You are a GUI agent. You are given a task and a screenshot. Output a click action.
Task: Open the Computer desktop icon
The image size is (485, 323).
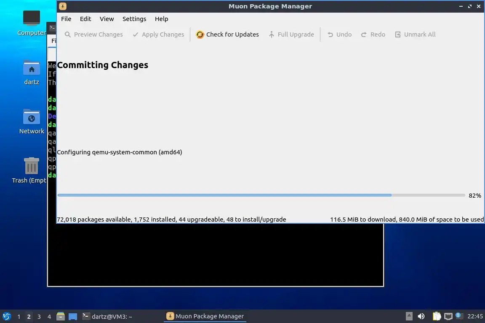[x=32, y=23]
